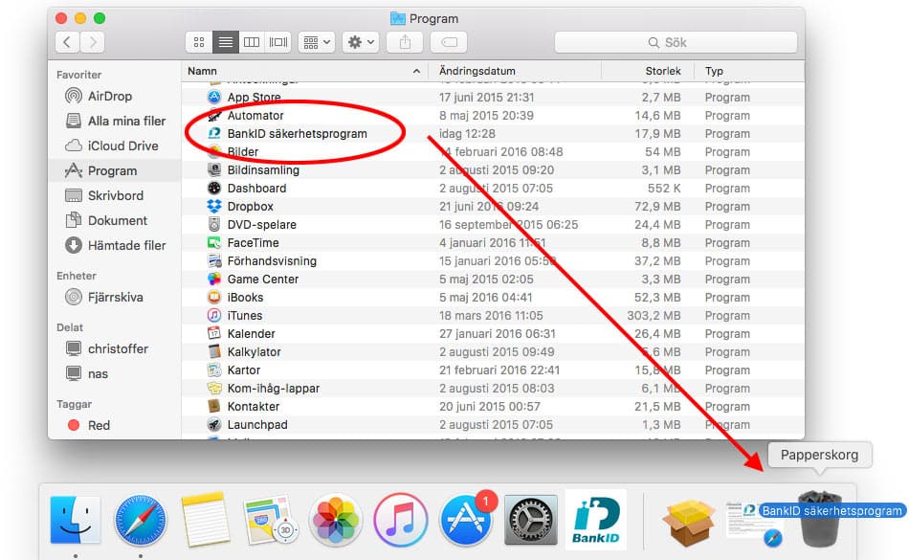
Task: Open iTunes from the Dock
Action: coord(400,520)
